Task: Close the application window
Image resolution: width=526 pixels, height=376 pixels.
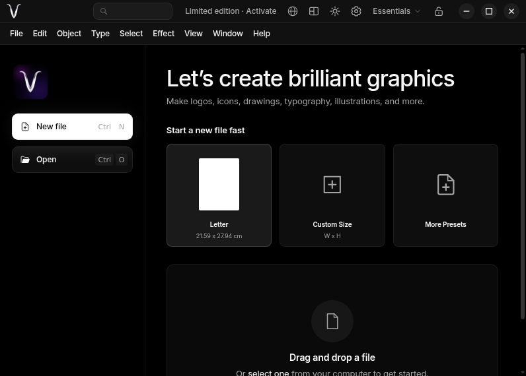Action: (x=511, y=11)
